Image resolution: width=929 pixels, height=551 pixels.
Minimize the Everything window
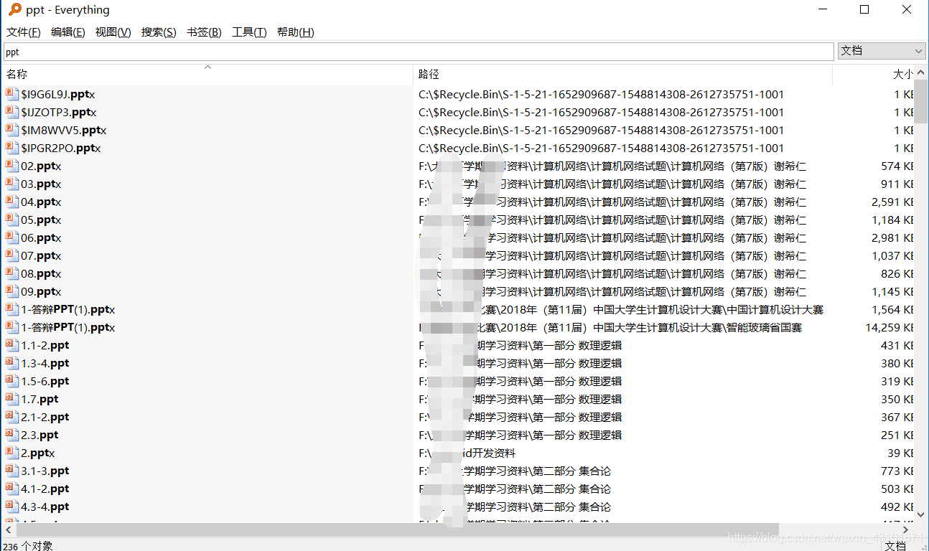pos(823,9)
